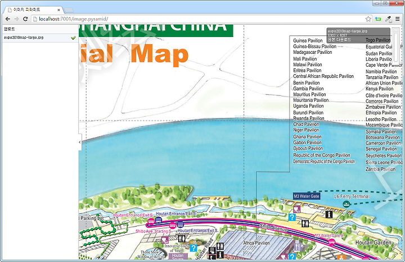The image size is (405, 262).
Task: Bookmark this page with the star icon
Action: coord(368,19)
